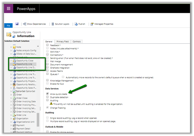194x136 pixels.
Task: Select Organizational Unit in the solution tree
Action: pyautogui.click(x=26, y=122)
